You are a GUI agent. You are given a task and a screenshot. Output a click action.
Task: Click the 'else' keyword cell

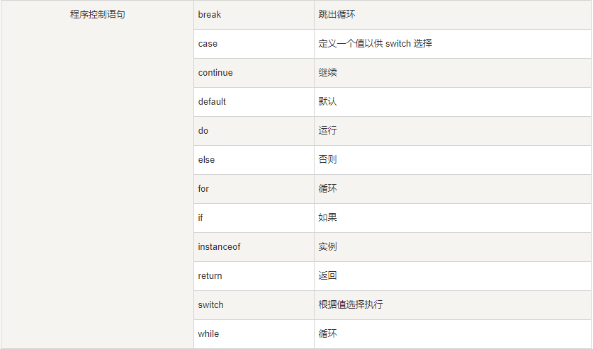[206, 159]
